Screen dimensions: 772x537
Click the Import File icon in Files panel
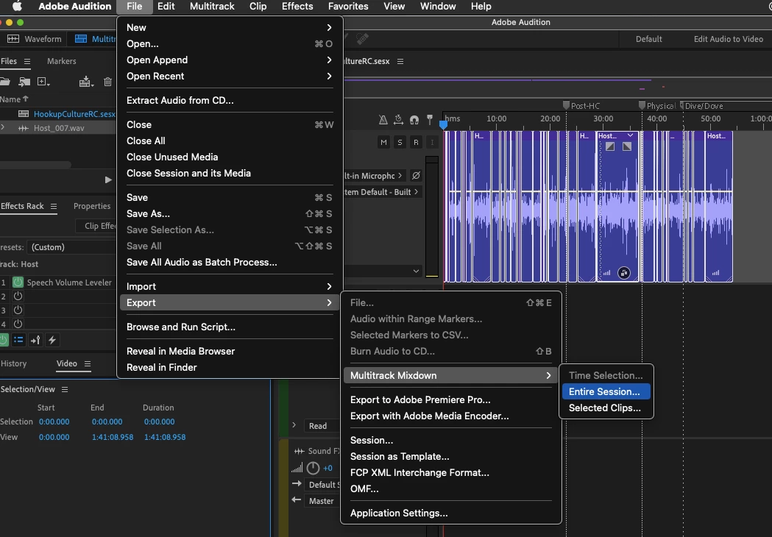(x=24, y=82)
